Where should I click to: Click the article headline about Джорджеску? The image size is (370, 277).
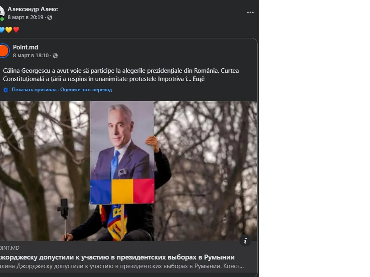117,257
